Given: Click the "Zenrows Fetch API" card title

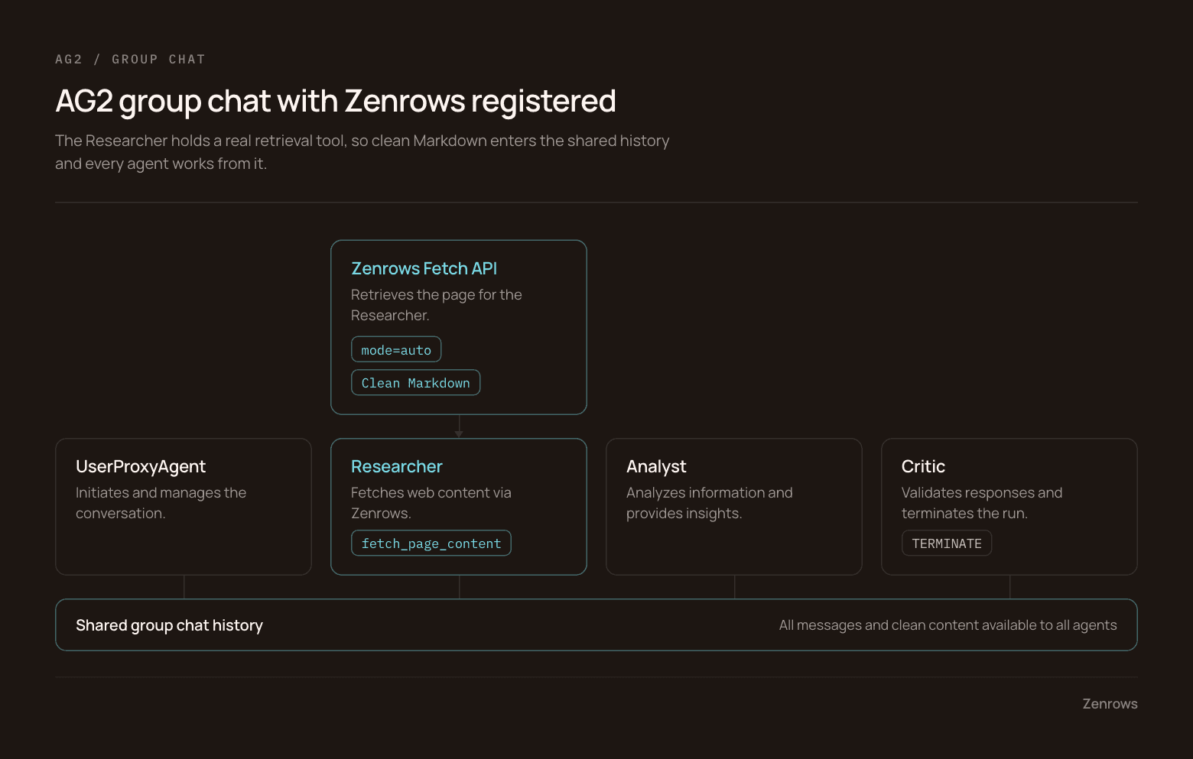Looking at the screenshot, I should 424,268.
